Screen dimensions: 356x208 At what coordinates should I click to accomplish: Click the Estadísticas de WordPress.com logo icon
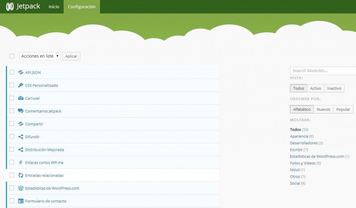coord(21,188)
